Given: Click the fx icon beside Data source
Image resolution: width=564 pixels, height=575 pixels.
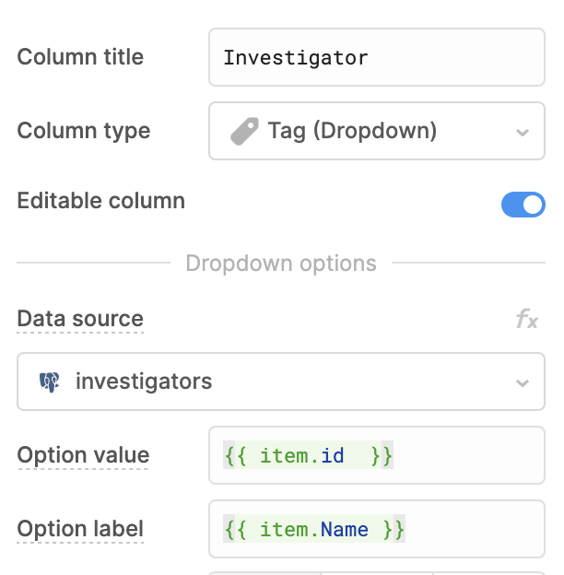Looking at the screenshot, I should coord(526,320).
